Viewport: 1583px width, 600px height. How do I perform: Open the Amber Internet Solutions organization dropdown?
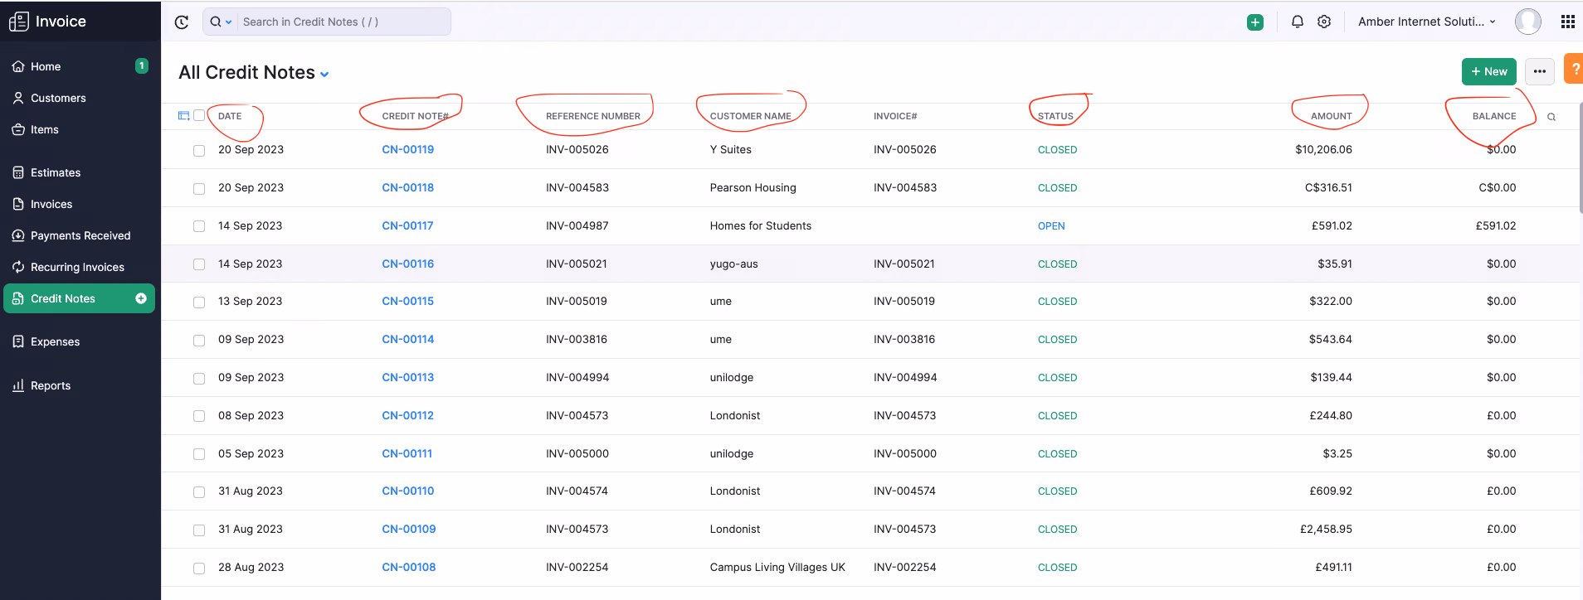(1427, 22)
